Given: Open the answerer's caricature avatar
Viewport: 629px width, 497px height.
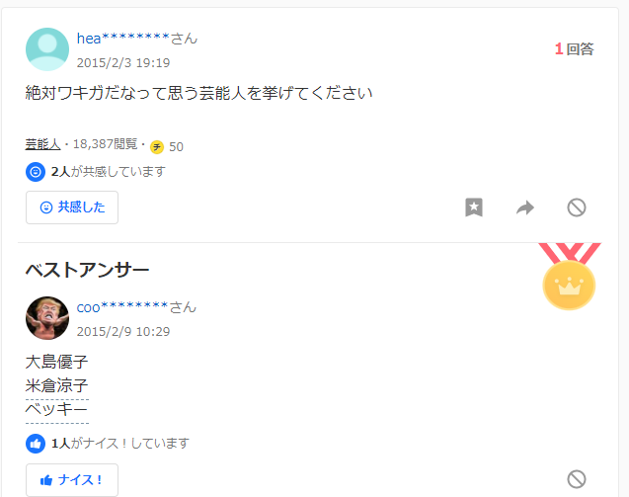Looking at the screenshot, I should (x=47, y=318).
